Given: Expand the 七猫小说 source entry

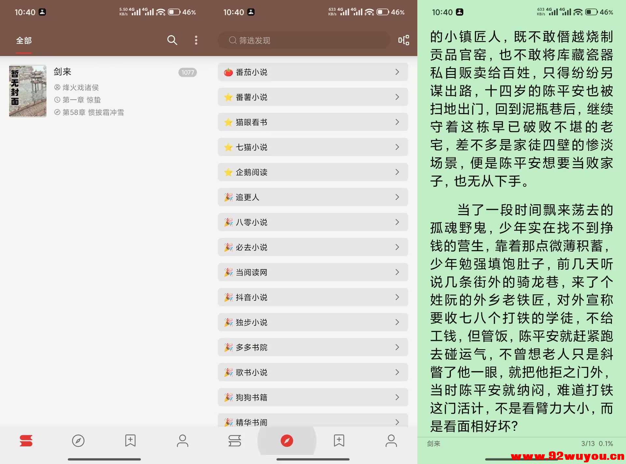Looking at the screenshot, I should tap(312, 147).
